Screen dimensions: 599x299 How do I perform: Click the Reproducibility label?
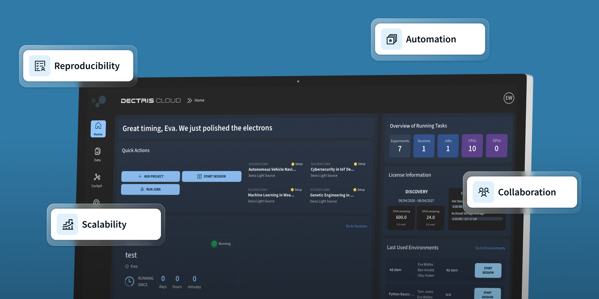click(87, 66)
